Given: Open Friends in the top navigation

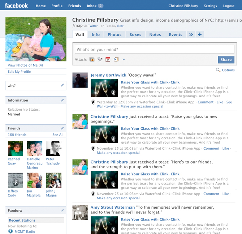Looking at the screenshot, I should (75, 6).
